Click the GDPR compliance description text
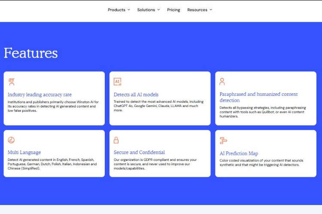 155,164
